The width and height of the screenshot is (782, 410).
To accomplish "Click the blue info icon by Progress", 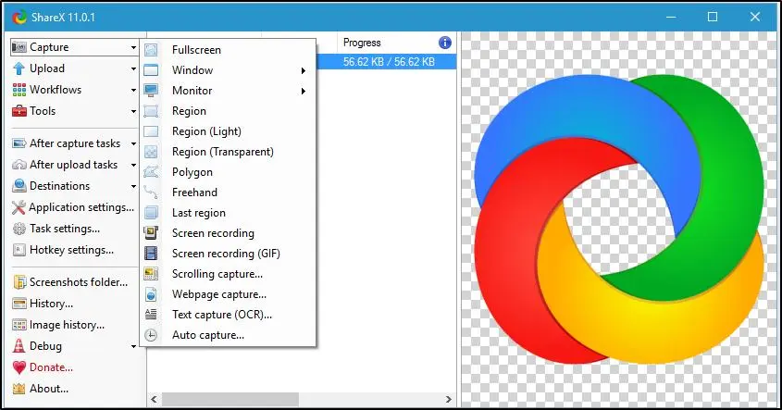I will [x=445, y=43].
